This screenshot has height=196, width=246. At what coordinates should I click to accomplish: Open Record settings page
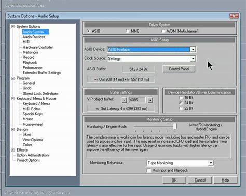click(29, 57)
